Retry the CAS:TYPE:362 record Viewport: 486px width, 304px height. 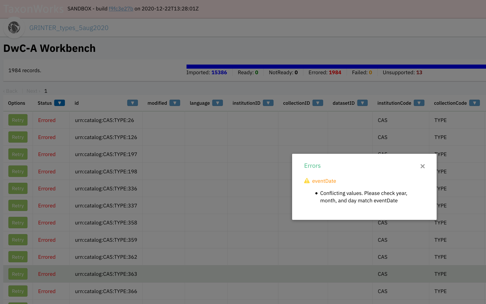pos(18,257)
